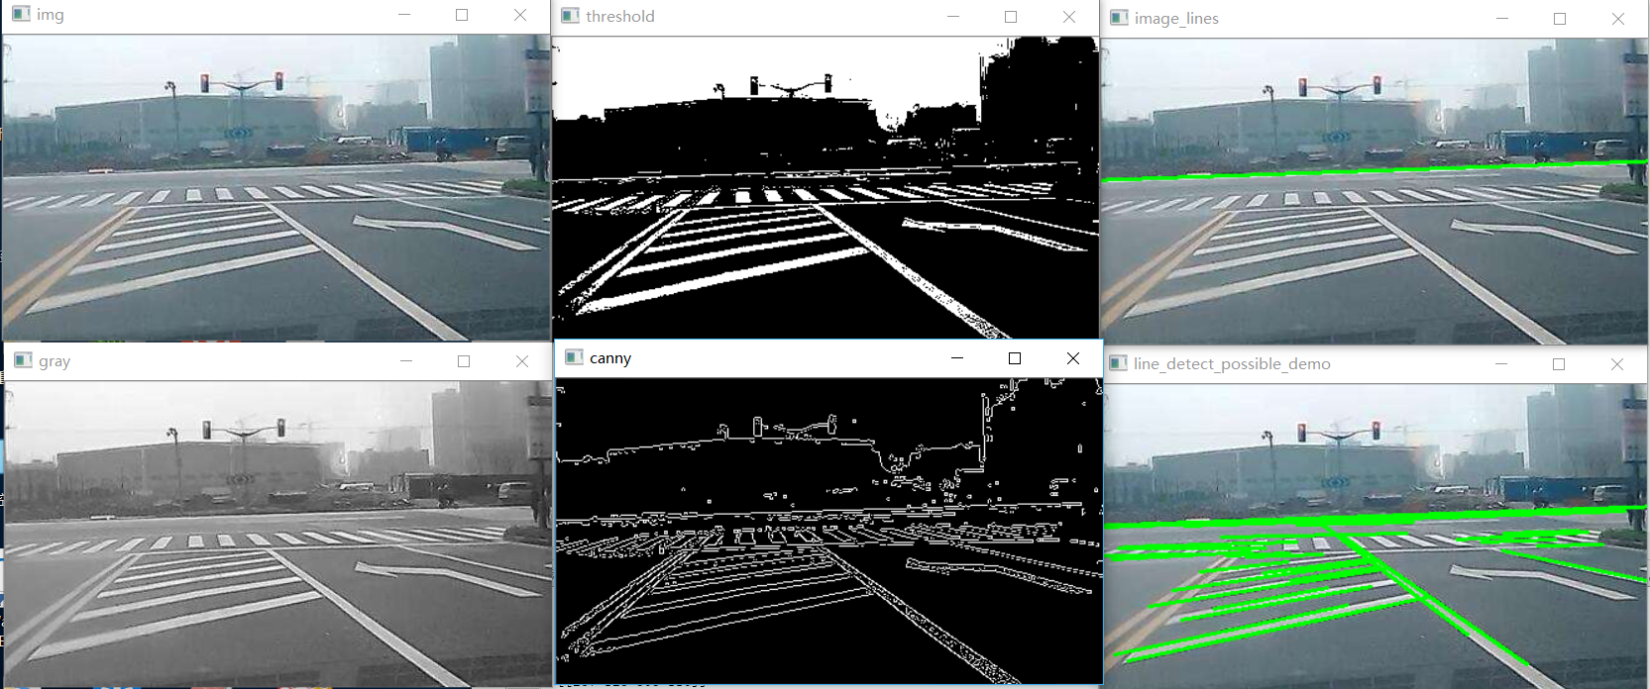Maximize the gray window
1650x689 pixels.
click(464, 360)
